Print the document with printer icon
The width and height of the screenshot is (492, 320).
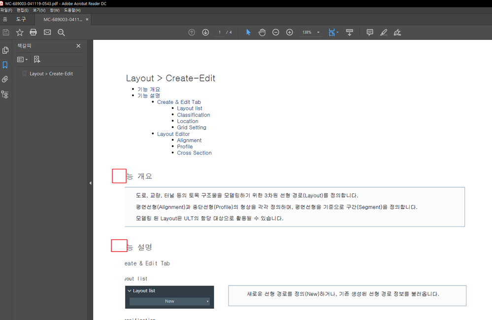tap(33, 32)
